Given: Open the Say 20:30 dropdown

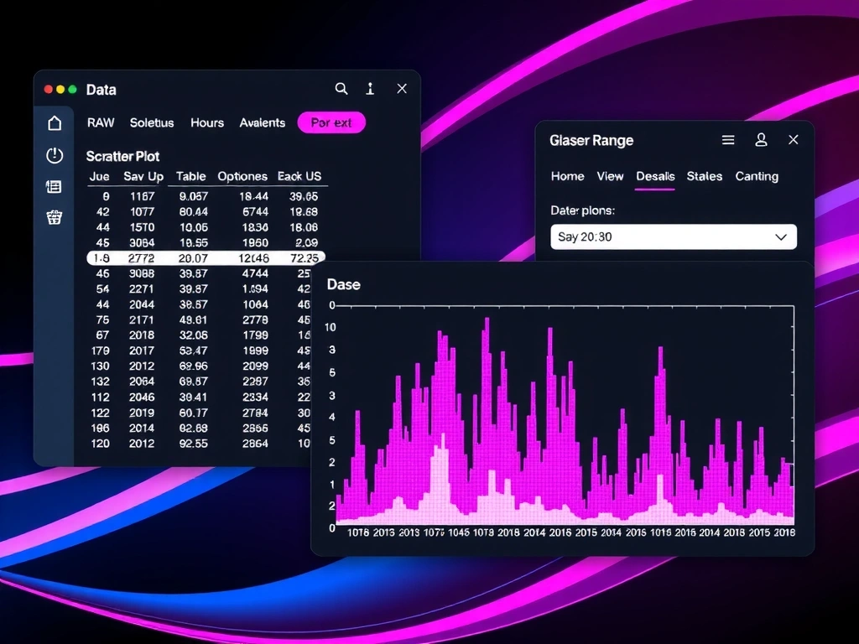Looking at the screenshot, I should [x=674, y=236].
